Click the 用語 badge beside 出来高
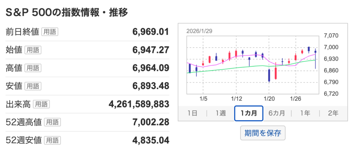 pos(41,104)
